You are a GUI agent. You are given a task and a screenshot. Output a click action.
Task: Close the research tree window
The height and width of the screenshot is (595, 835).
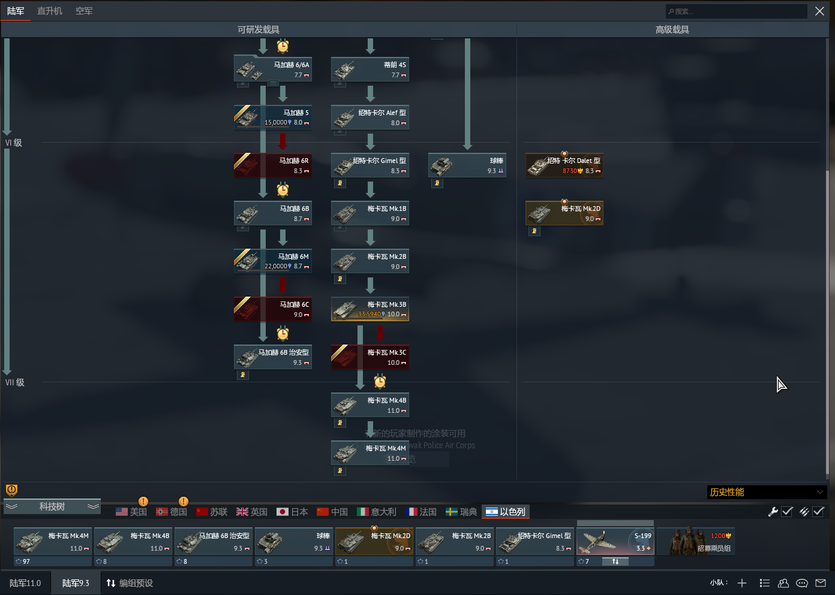pos(819,11)
